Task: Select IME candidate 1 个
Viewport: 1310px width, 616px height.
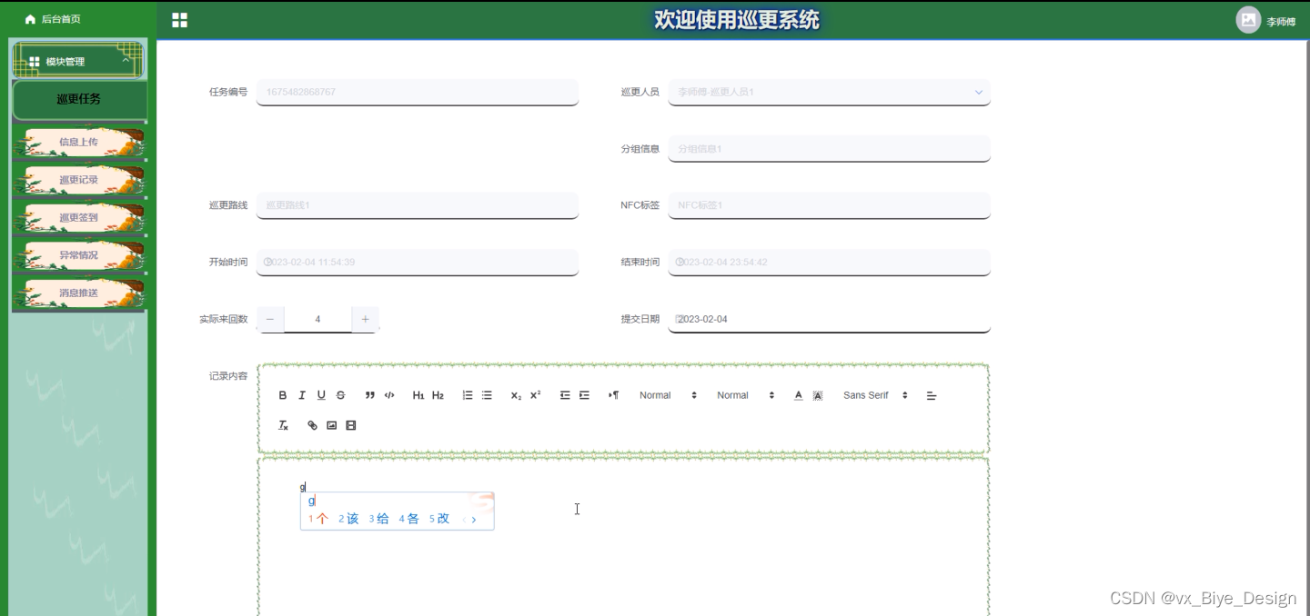Action: click(x=317, y=519)
